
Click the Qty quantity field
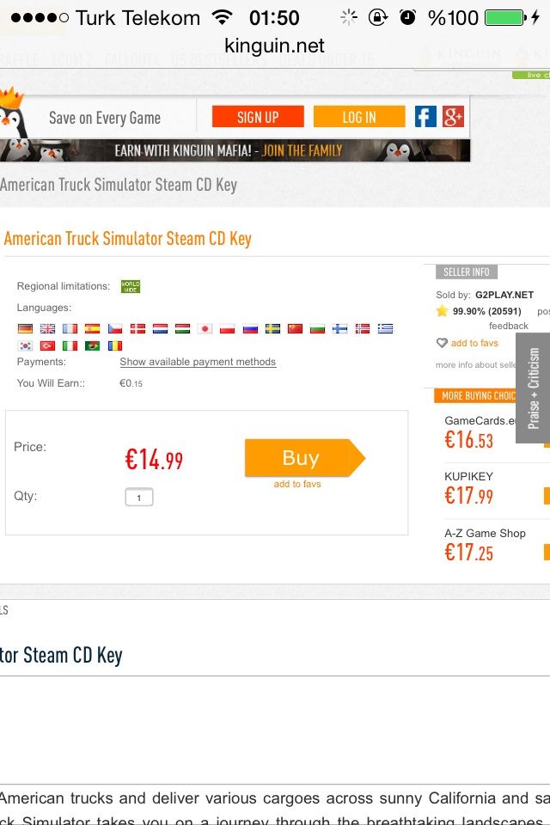[139, 497]
